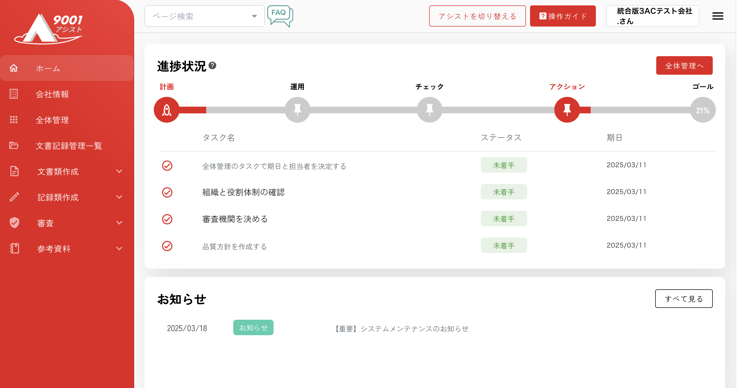The width and height of the screenshot is (737, 388).
Task: Click the red アクション pushpin icon
Action: click(x=567, y=110)
